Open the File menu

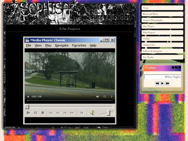(x=29, y=46)
